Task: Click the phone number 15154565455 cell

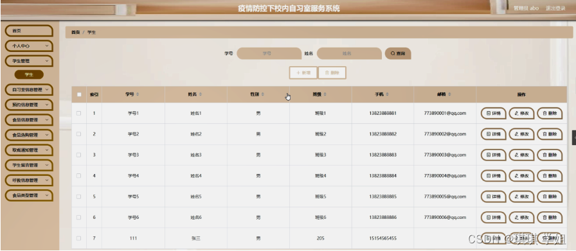Action: (x=382, y=239)
